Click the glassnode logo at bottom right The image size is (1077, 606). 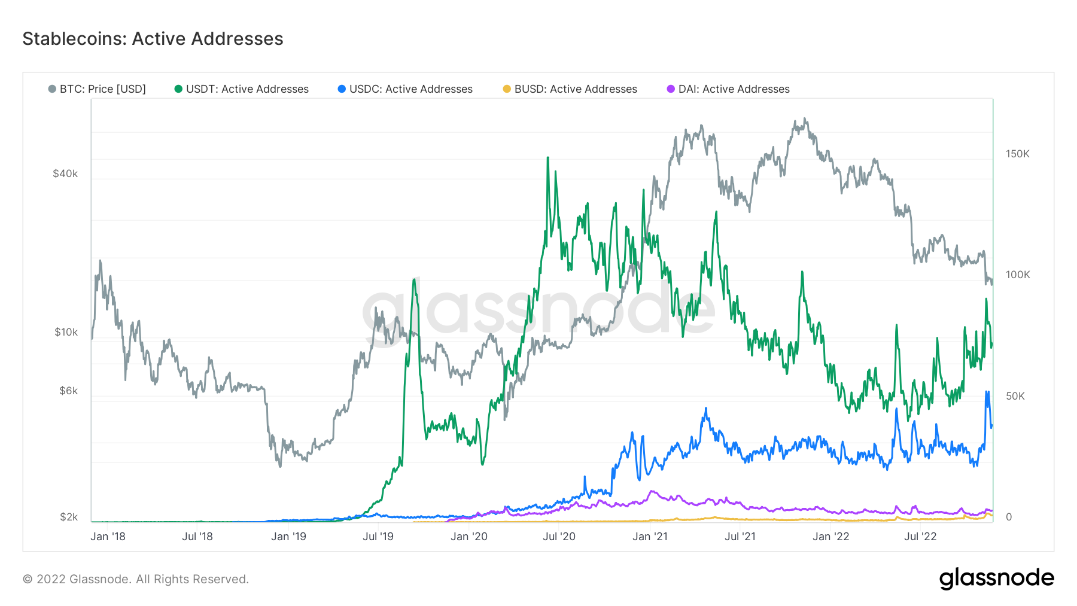click(x=997, y=578)
